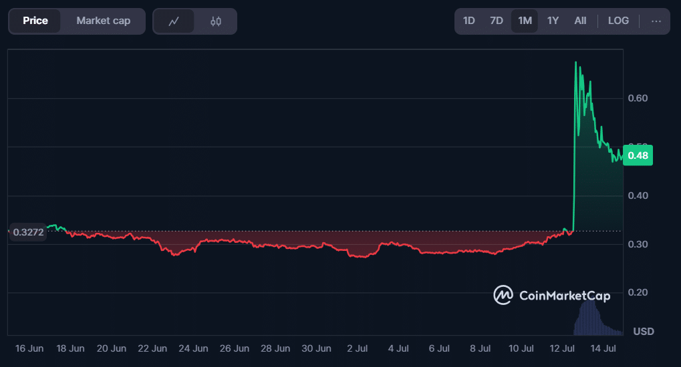Switch to candlestick chart view icon

point(215,21)
